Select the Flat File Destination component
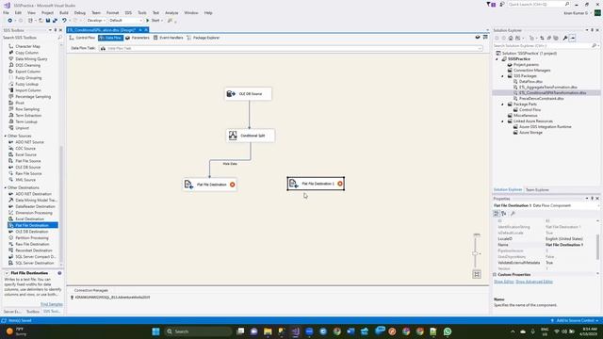The width and height of the screenshot is (603, 339). tap(209, 185)
